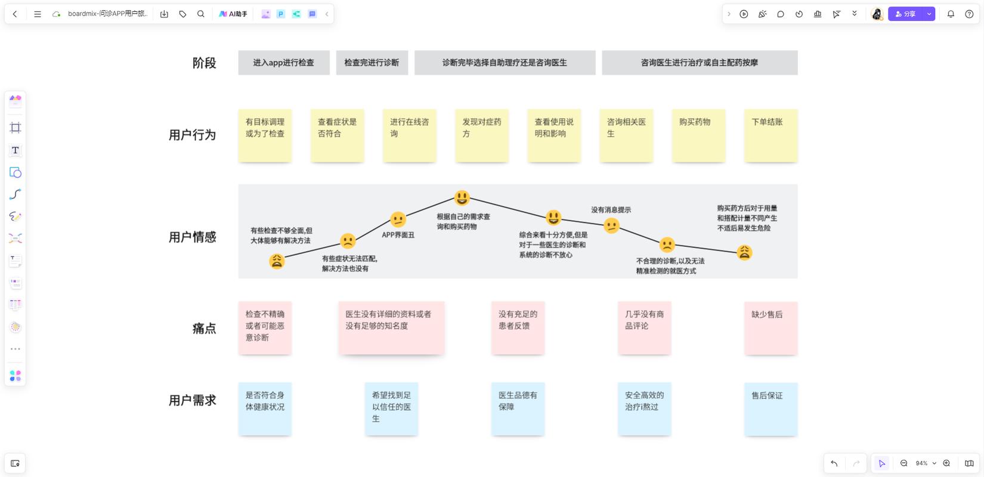Image resolution: width=984 pixels, height=477 pixels.
Task: Click the user avatar
Action: coord(877,14)
